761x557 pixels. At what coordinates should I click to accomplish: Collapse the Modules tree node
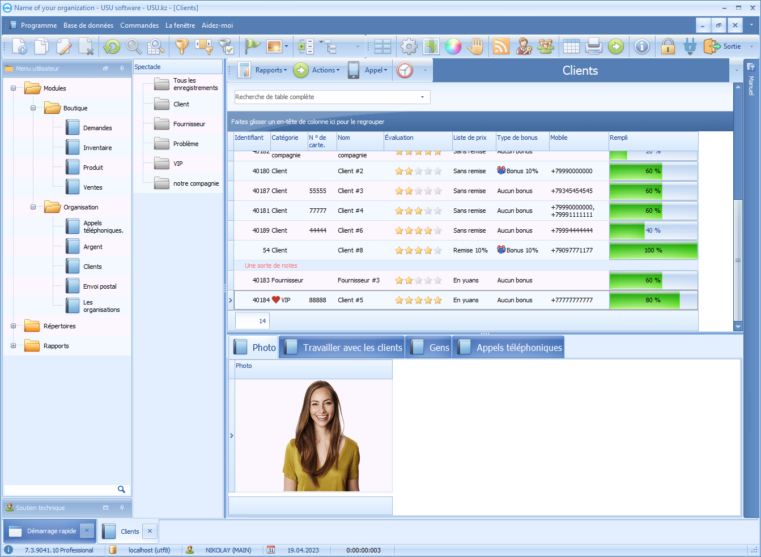coord(13,88)
